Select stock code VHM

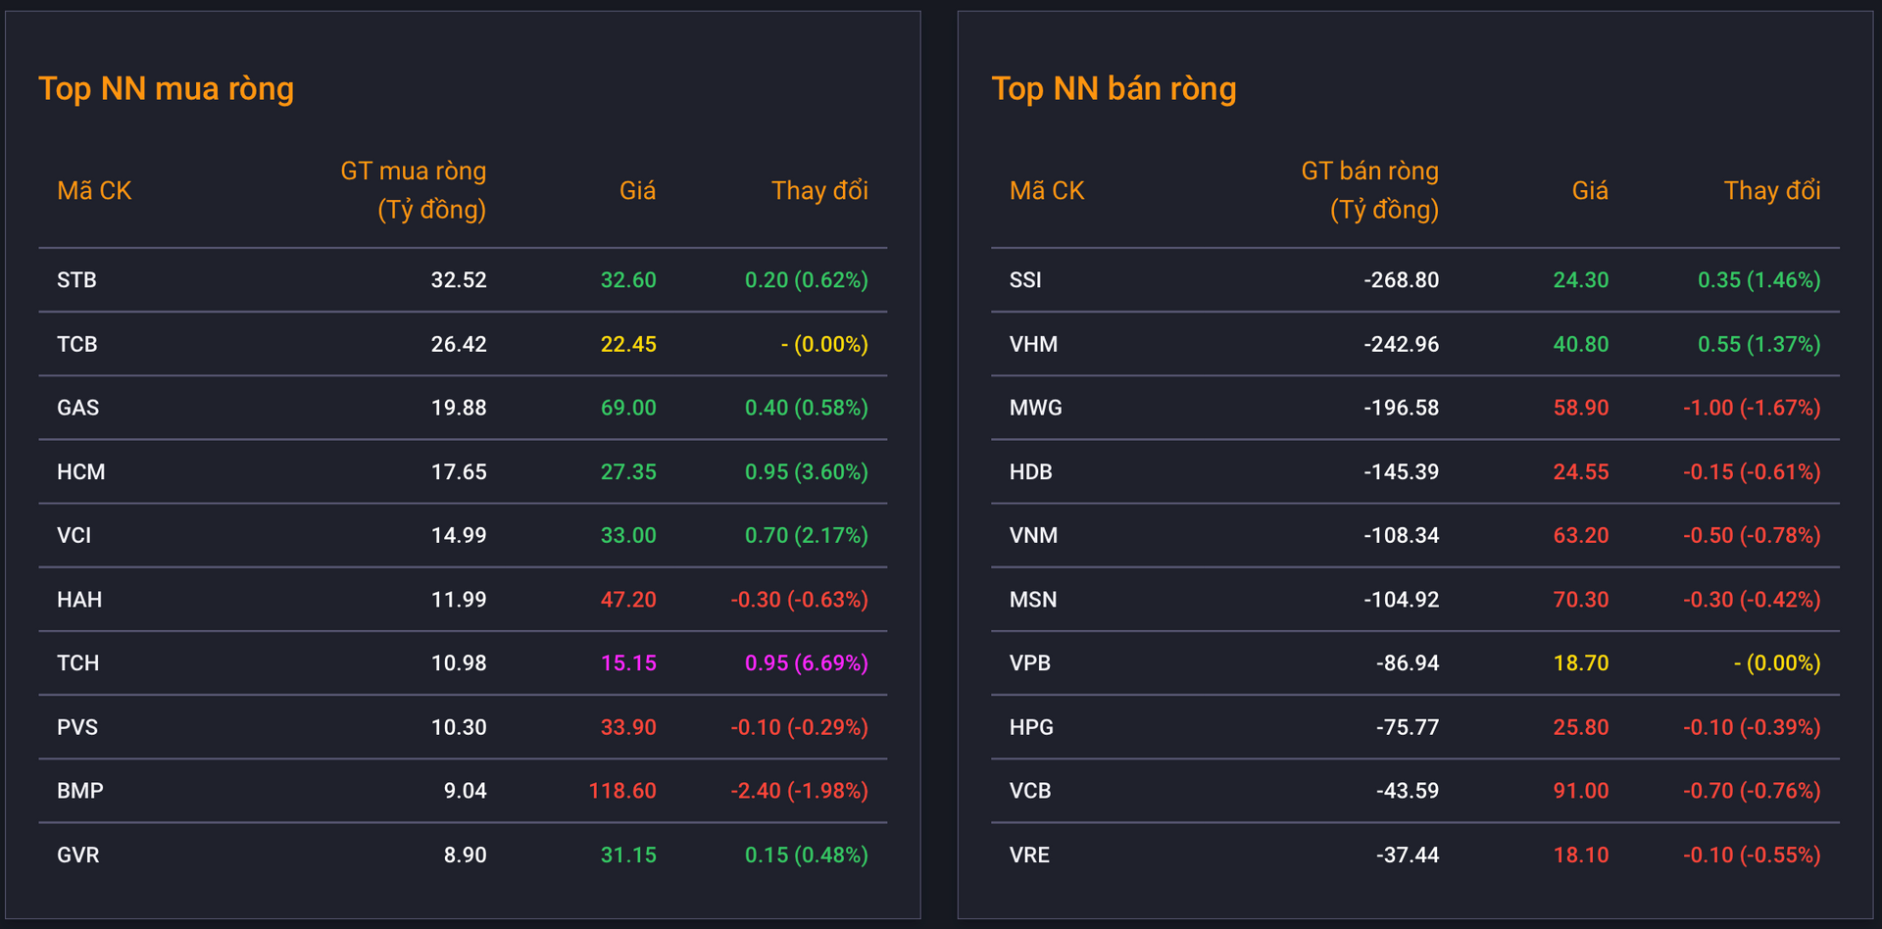click(x=1033, y=344)
